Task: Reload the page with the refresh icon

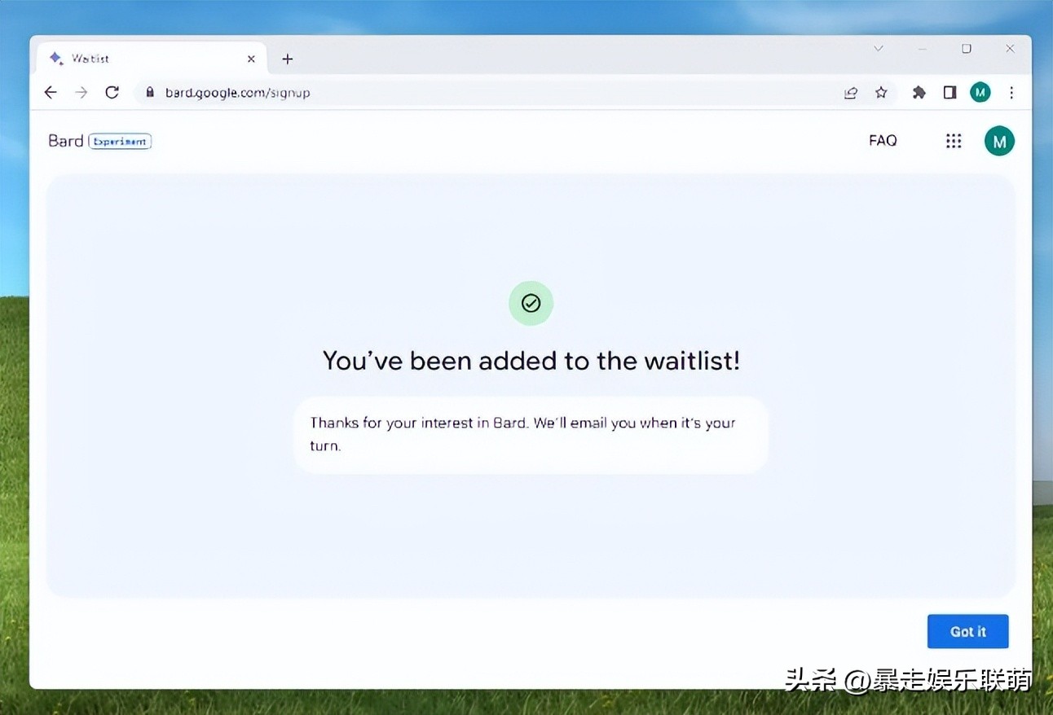Action: tap(112, 92)
